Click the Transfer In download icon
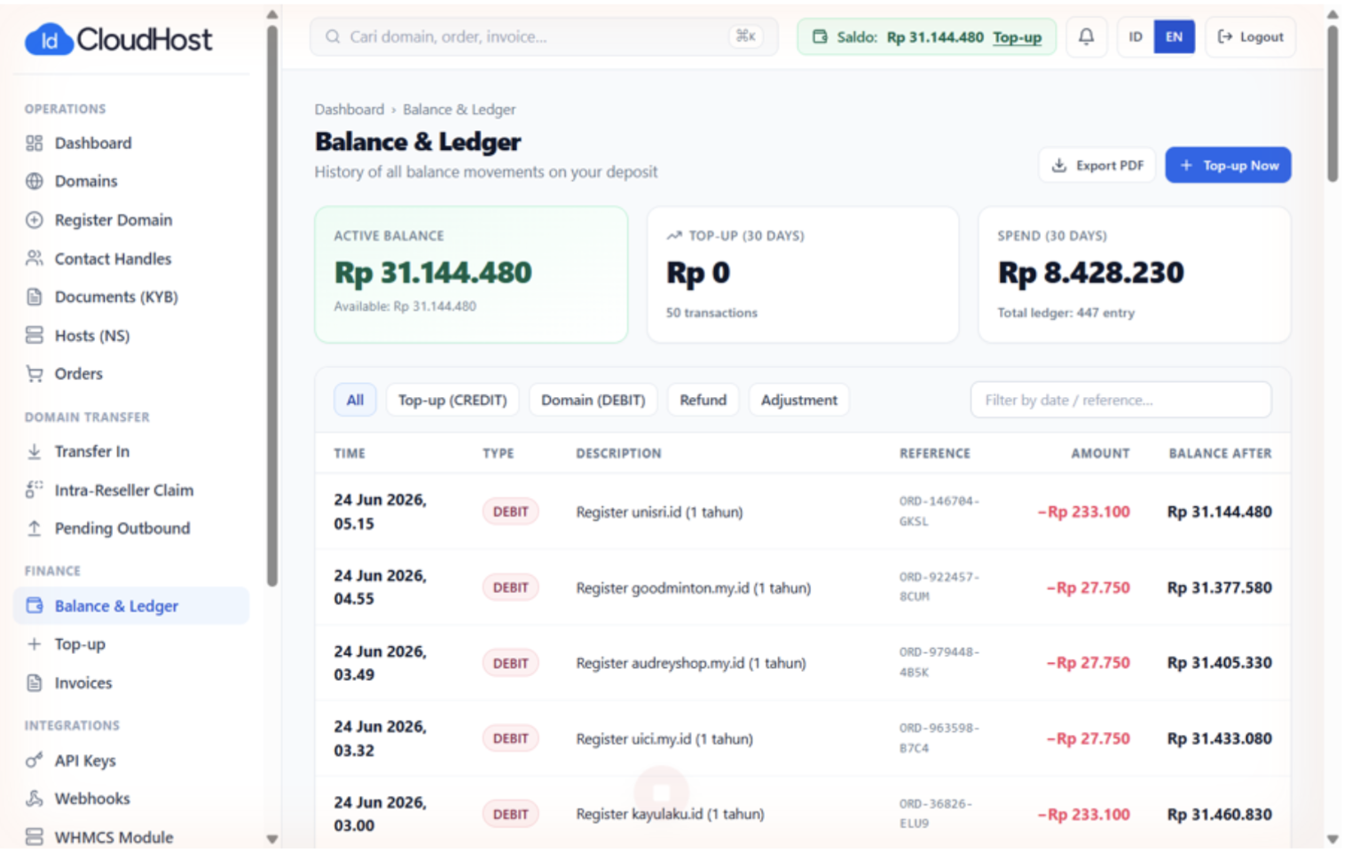This screenshot has height=865, width=1352. (35, 452)
